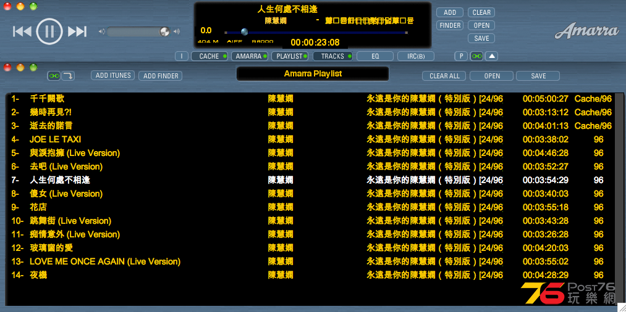Select track 8 傻女 (Live Version)
This screenshot has height=312, width=626.
pyautogui.click(x=311, y=194)
